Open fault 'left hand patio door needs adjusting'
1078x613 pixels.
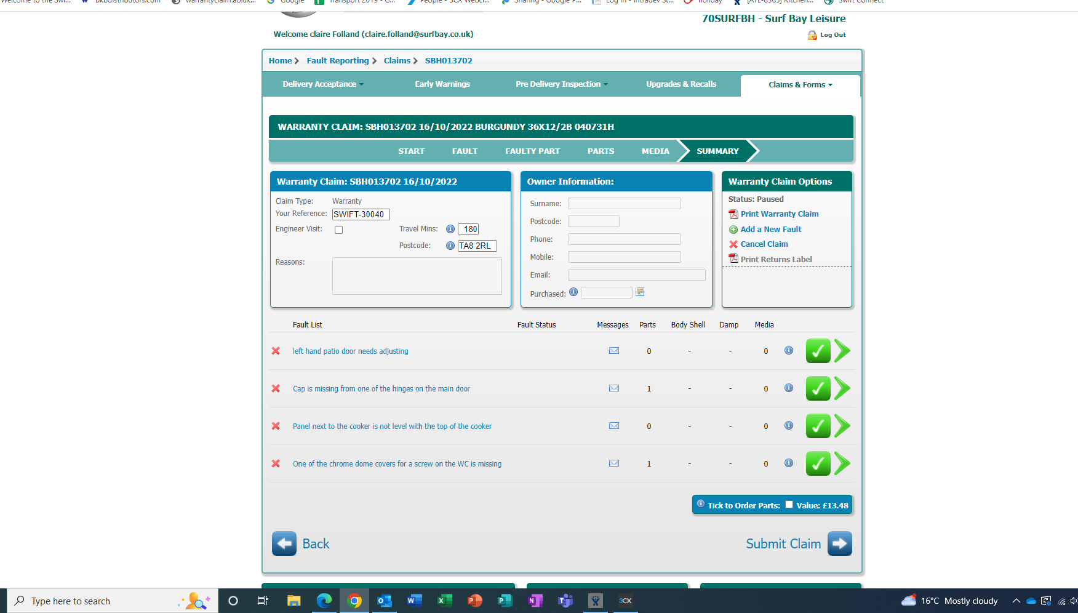(x=351, y=351)
